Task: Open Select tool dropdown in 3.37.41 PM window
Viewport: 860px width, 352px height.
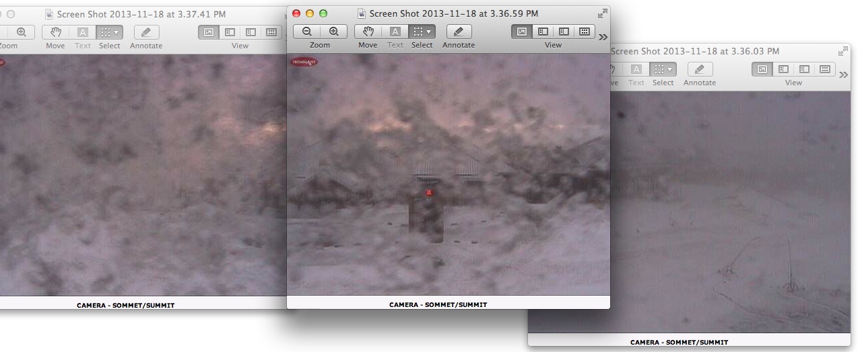Action: pyautogui.click(x=109, y=32)
